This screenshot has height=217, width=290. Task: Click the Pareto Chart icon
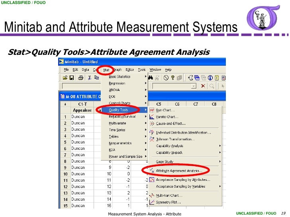pos(152,117)
